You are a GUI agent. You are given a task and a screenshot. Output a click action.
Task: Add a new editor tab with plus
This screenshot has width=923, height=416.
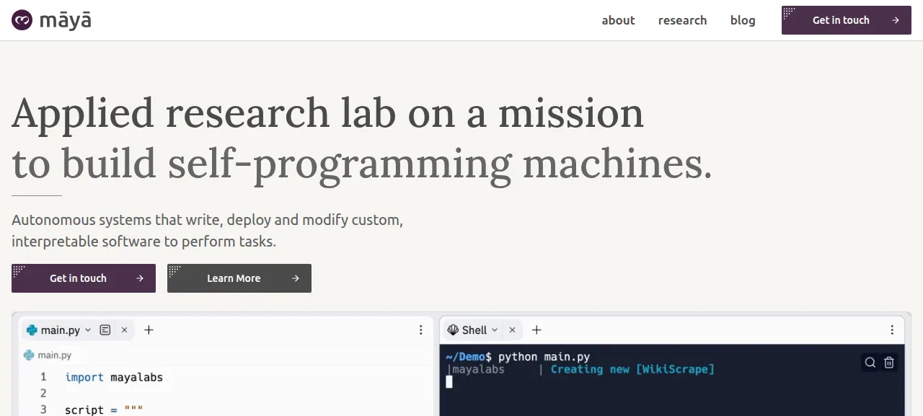tap(149, 330)
